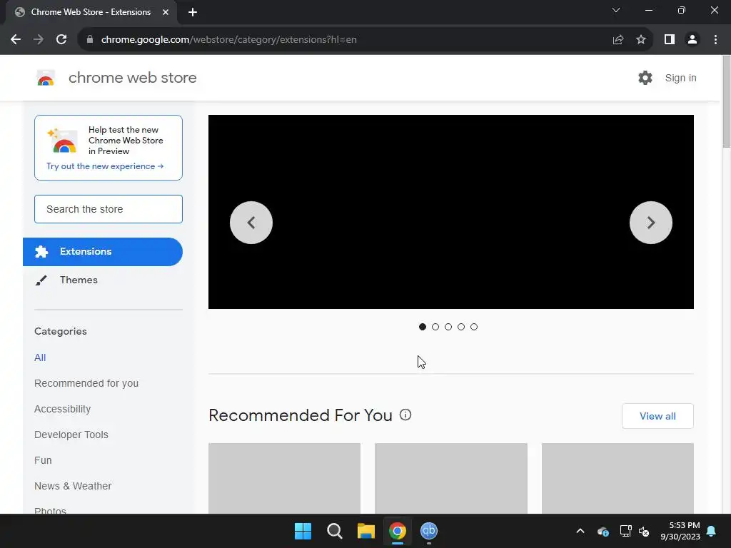Open a new tab with the plus button
Screen dimensions: 731x548
click(x=193, y=12)
